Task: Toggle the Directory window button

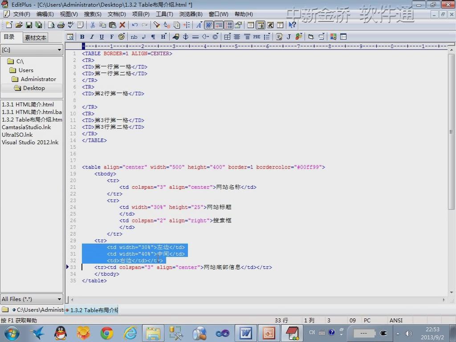Action: (261, 25)
